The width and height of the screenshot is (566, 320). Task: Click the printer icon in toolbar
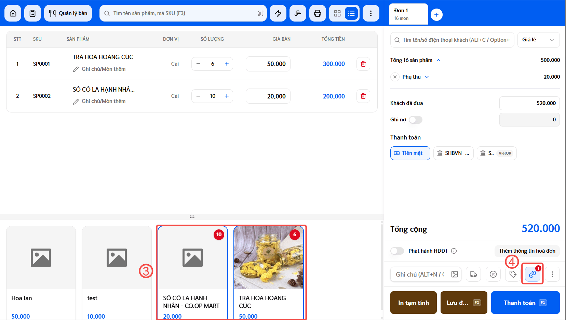click(318, 13)
